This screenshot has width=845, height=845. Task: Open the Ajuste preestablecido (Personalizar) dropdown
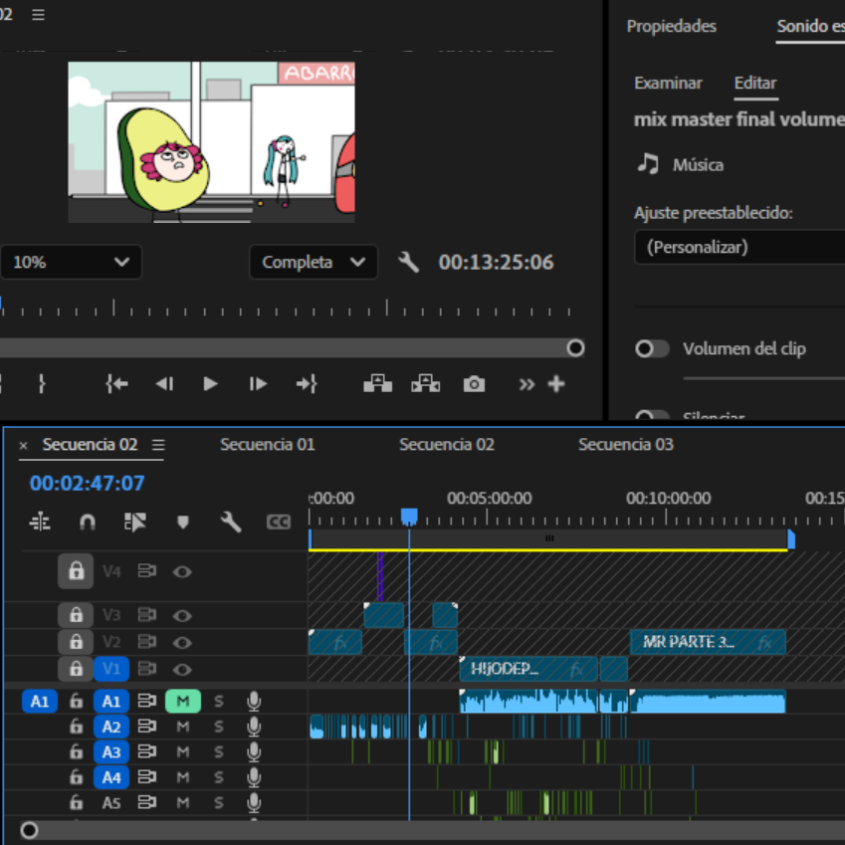(x=739, y=248)
